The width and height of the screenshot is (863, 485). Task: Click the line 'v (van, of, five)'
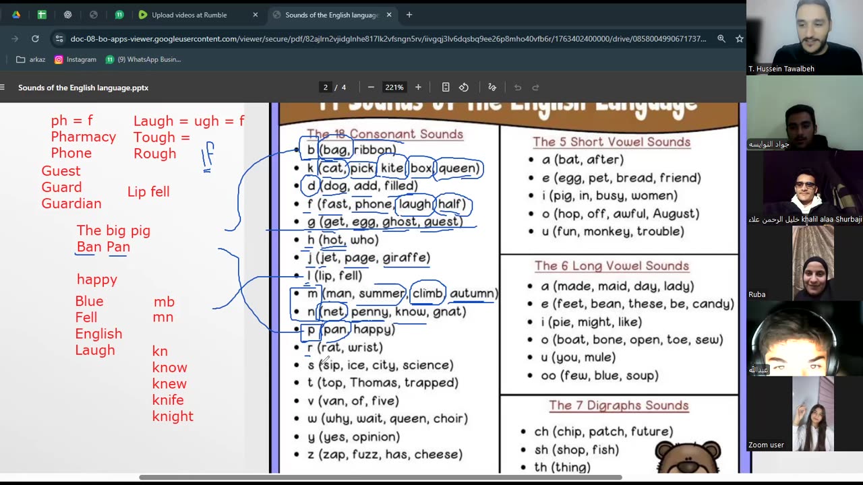353,401
